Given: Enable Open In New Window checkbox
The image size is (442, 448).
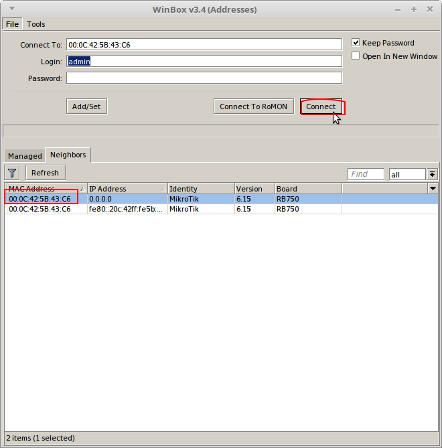Looking at the screenshot, I should [x=356, y=56].
